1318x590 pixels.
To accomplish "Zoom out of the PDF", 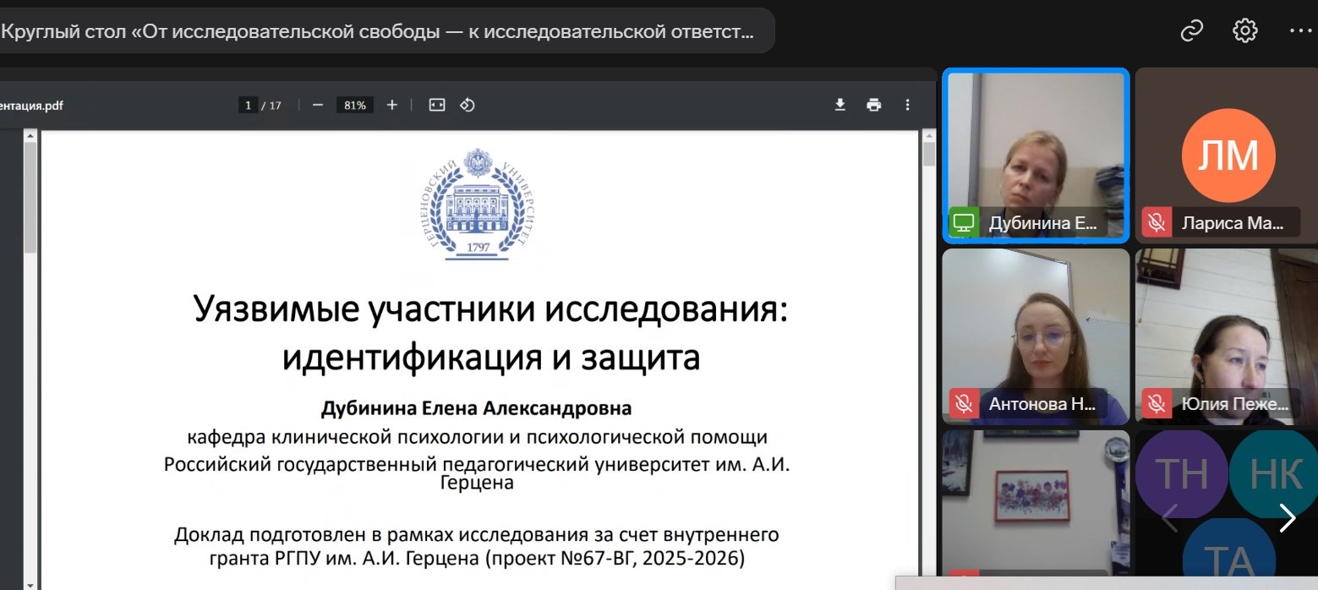I will point(318,105).
